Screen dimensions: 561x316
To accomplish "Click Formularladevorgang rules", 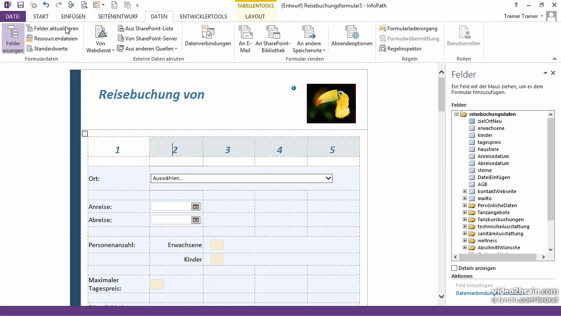I will click(408, 29).
